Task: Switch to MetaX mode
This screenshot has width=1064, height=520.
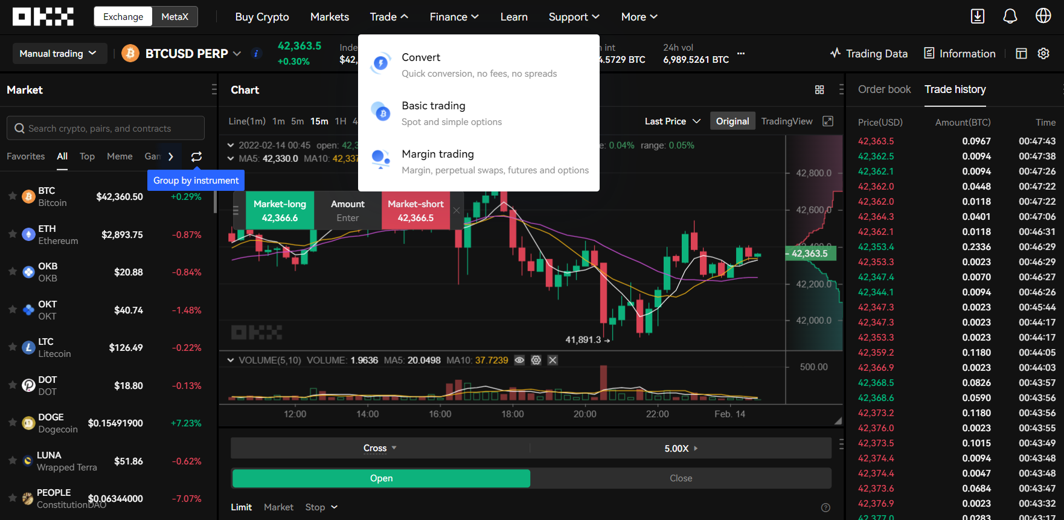Action: pyautogui.click(x=175, y=17)
